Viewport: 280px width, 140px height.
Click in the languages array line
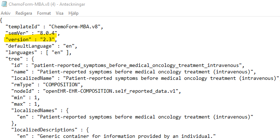point(39,53)
